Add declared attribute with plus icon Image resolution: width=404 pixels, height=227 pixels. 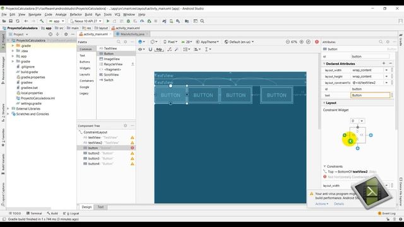click(x=384, y=63)
